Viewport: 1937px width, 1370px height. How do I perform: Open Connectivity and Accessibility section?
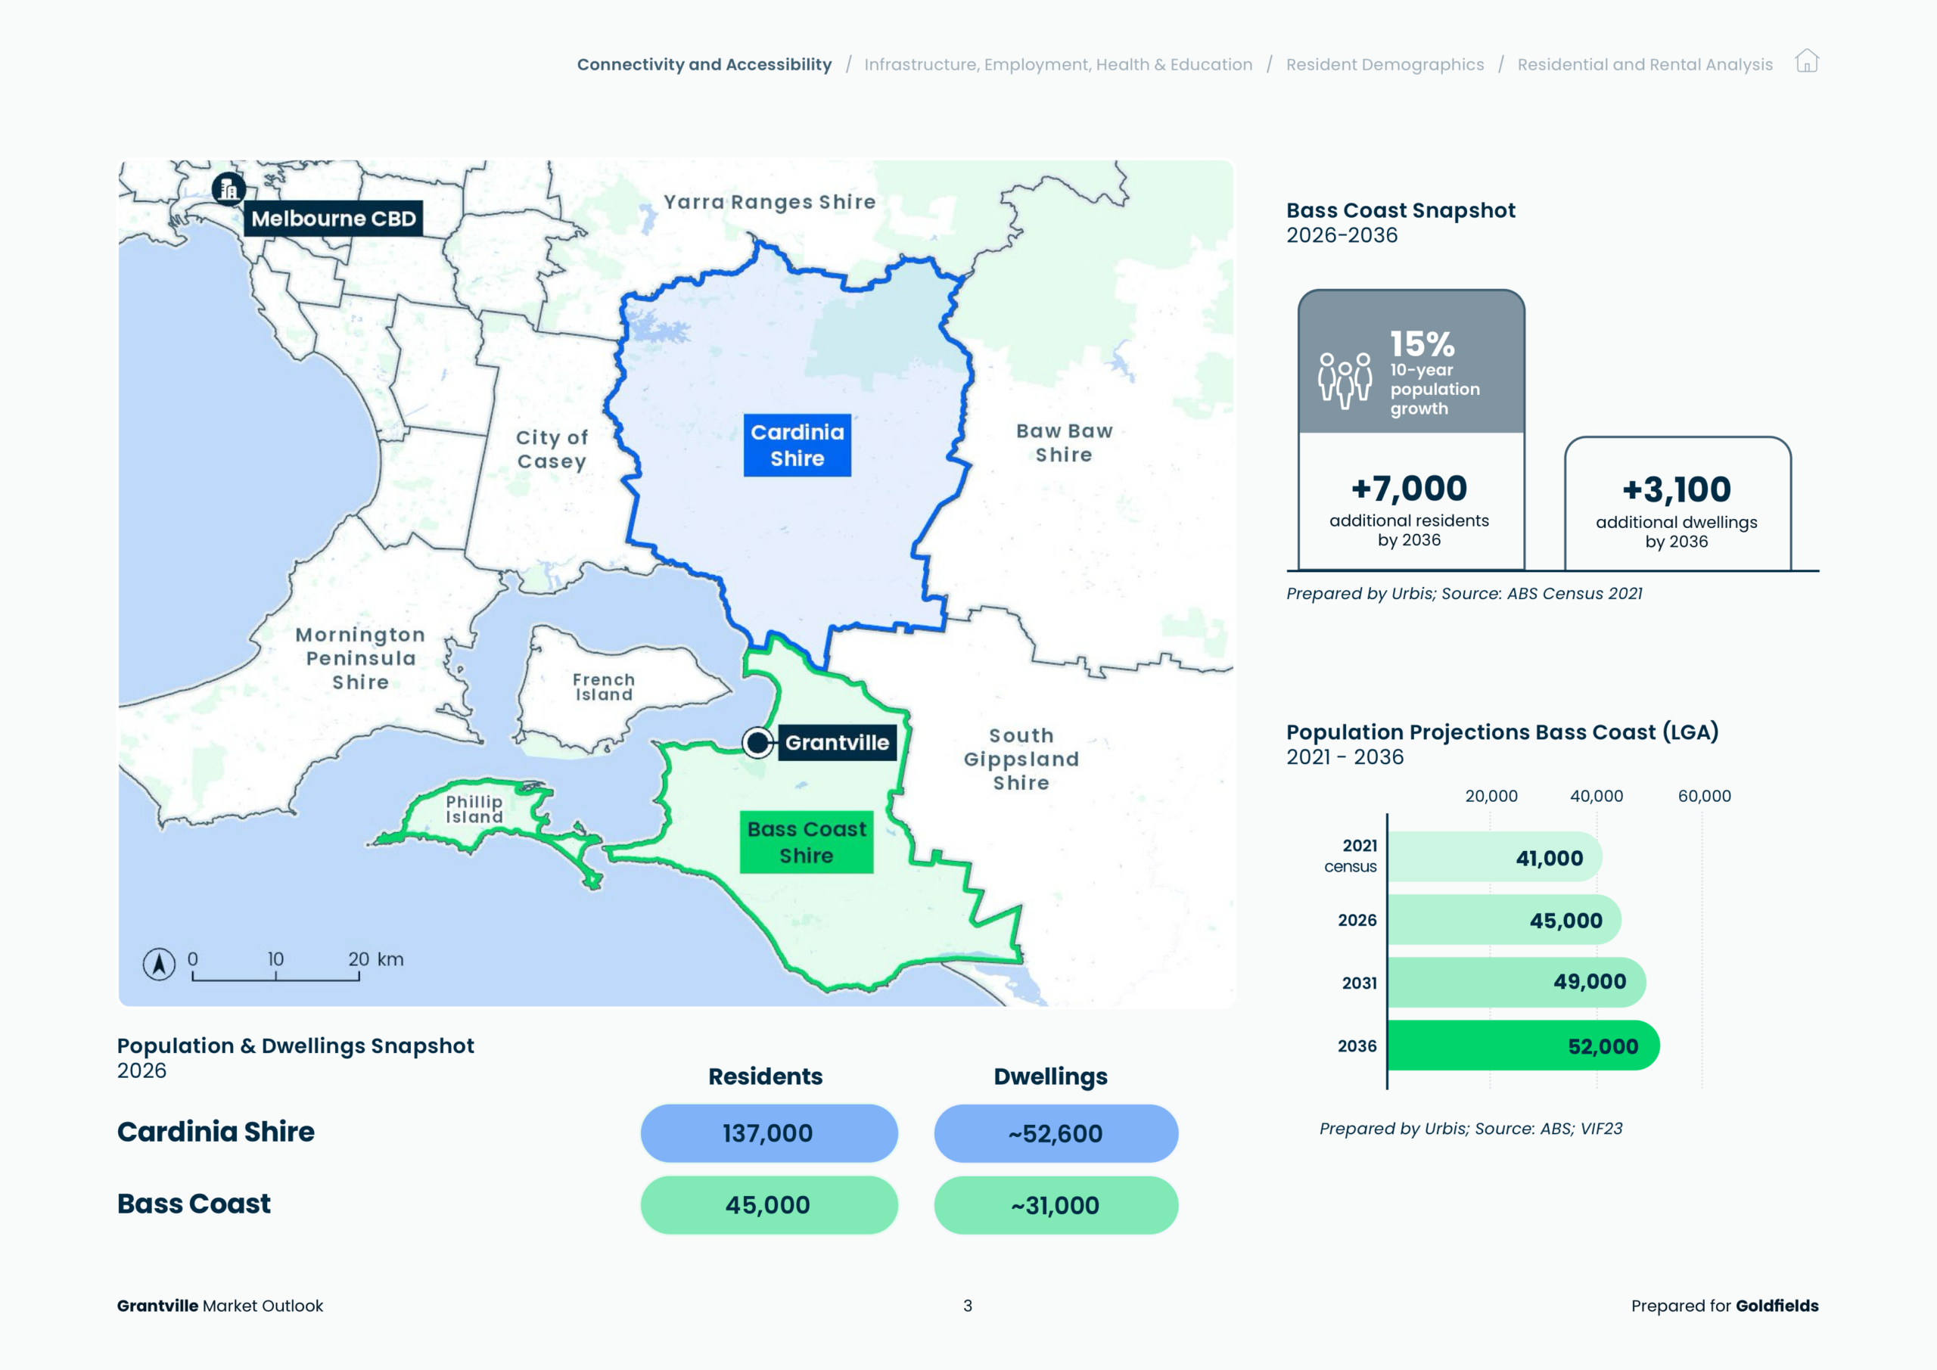(x=704, y=64)
